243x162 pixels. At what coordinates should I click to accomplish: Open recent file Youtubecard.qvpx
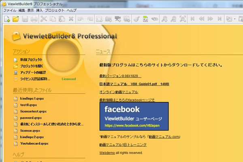pos(34,143)
